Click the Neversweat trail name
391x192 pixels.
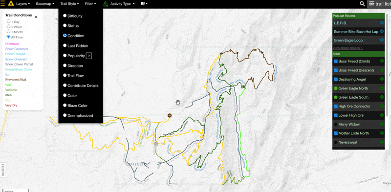click(x=348, y=142)
